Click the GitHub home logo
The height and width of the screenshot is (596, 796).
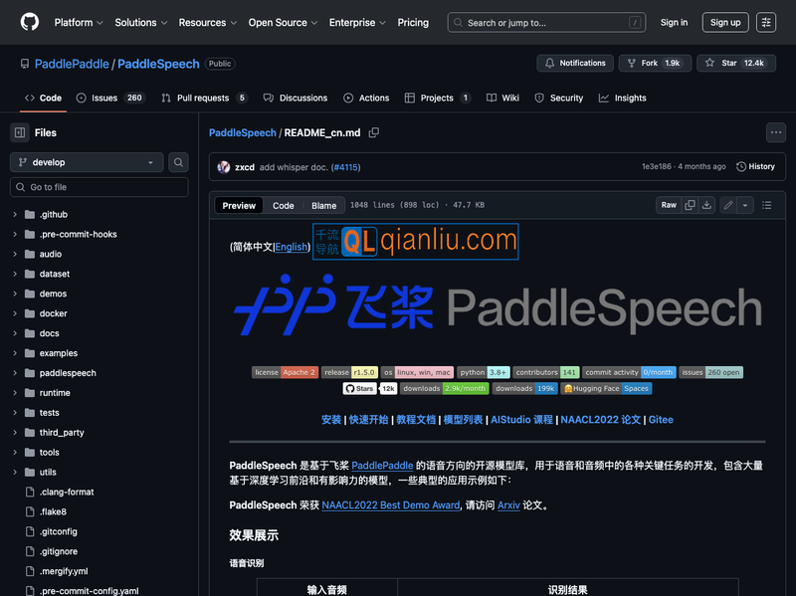coord(29,22)
